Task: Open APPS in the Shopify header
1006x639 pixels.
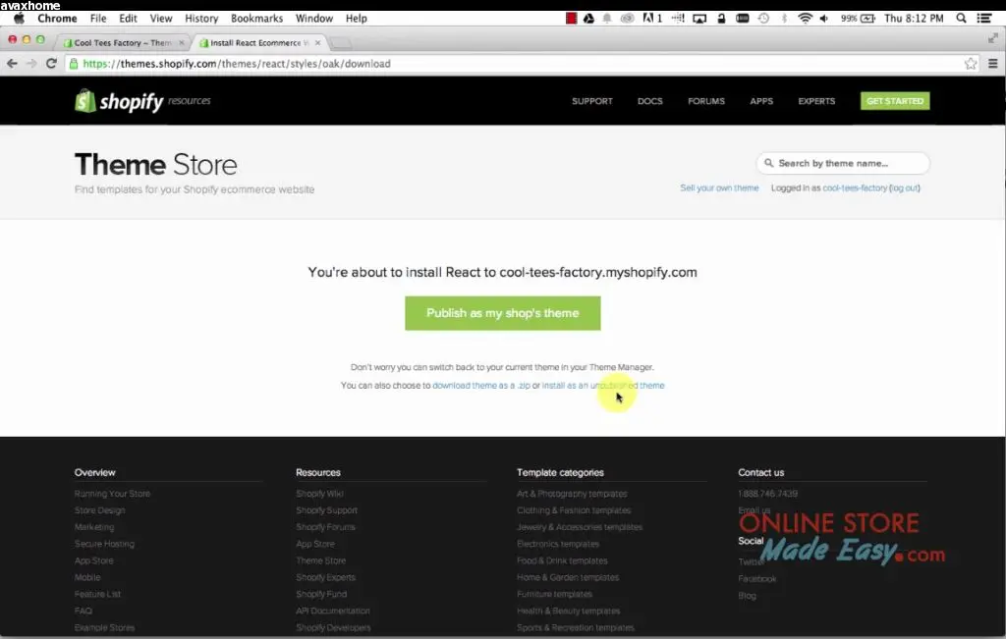Action: tap(761, 101)
